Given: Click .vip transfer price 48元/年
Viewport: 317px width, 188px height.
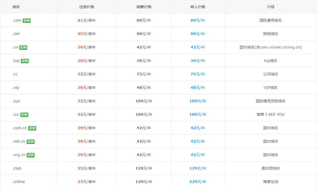Looking at the screenshot, I should coord(198,88).
